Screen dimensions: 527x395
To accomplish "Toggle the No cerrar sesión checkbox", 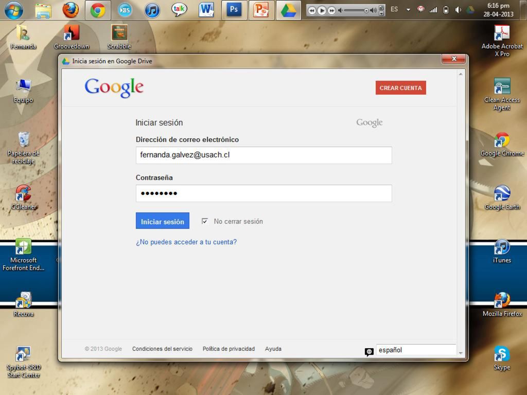I will [x=204, y=221].
